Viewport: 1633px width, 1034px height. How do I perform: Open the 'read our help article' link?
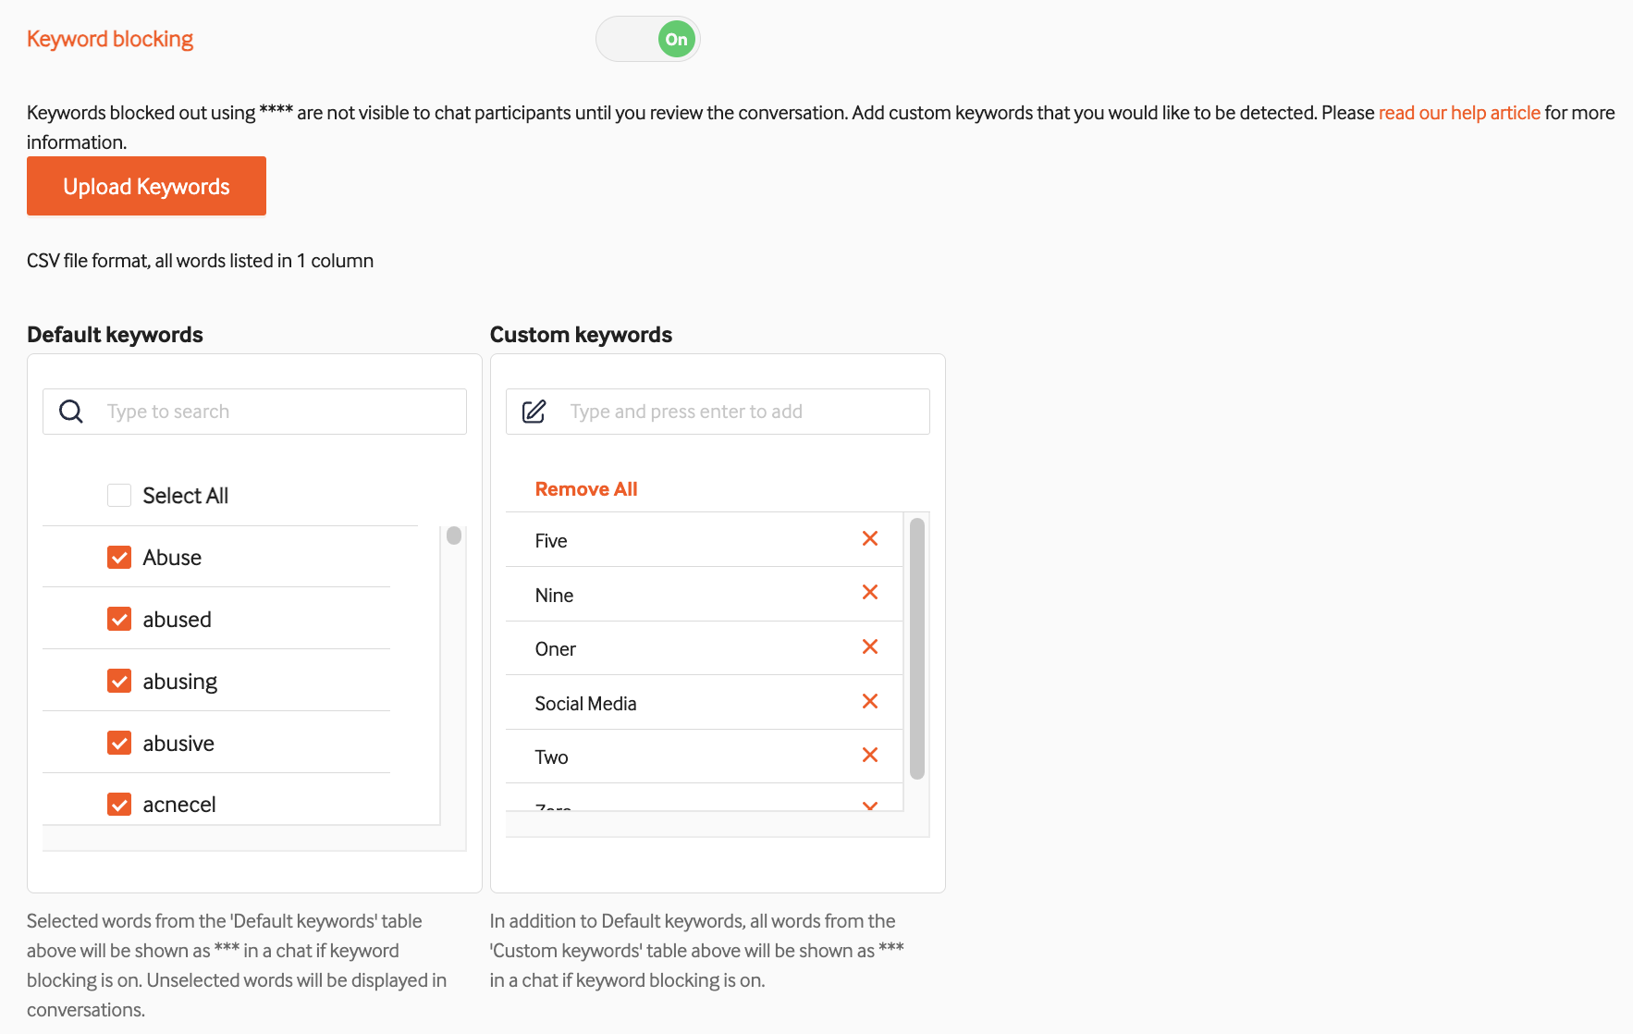tap(1459, 112)
